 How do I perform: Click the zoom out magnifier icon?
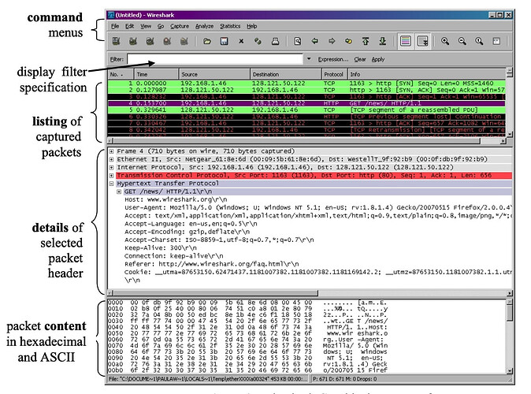pyautogui.click(x=462, y=41)
